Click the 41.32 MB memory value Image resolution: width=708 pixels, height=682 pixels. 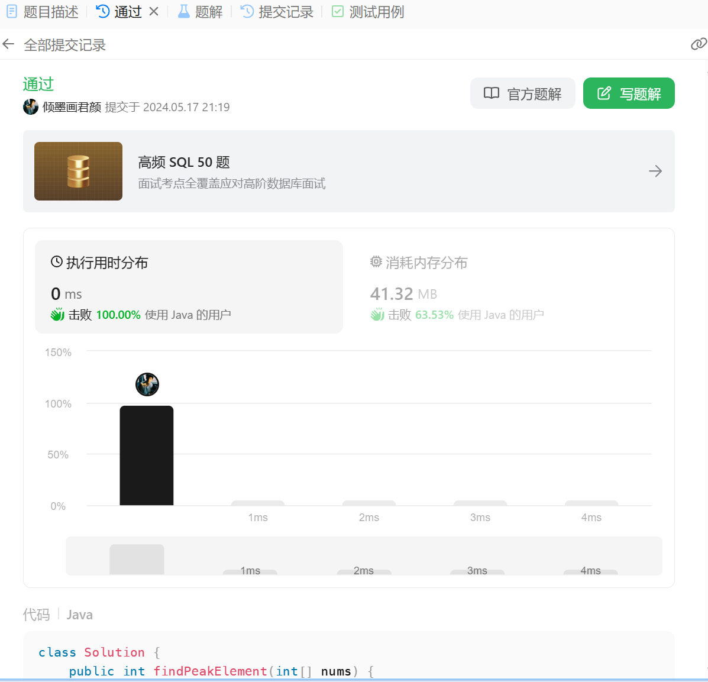tap(403, 294)
